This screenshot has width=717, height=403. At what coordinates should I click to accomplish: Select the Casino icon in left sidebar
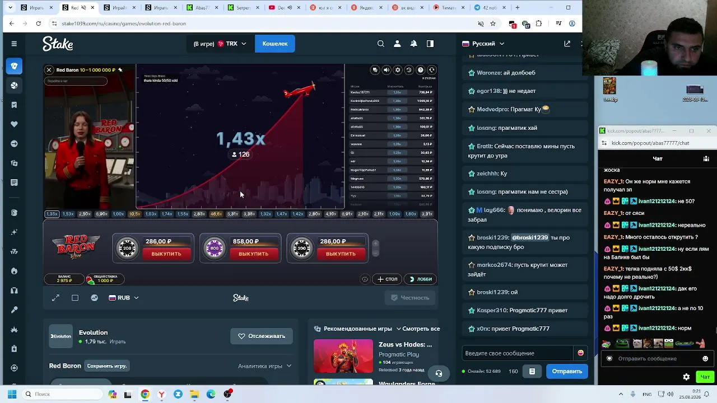pyautogui.click(x=14, y=66)
